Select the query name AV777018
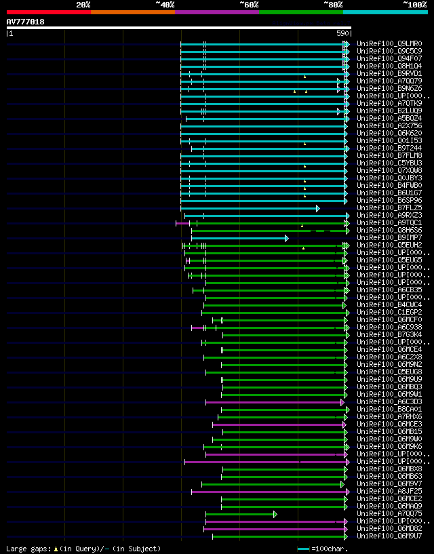Viewport: 434px width, 554px height. [26, 22]
